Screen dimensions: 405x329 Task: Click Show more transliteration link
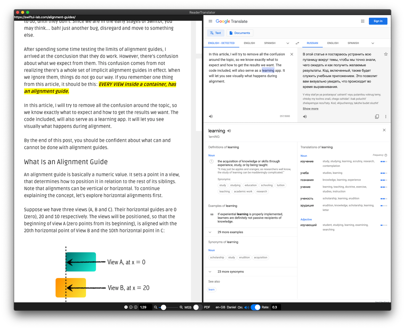310,109
